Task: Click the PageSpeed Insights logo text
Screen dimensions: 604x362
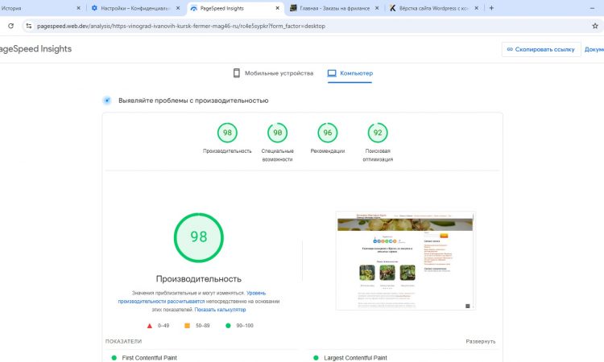Action: point(35,49)
